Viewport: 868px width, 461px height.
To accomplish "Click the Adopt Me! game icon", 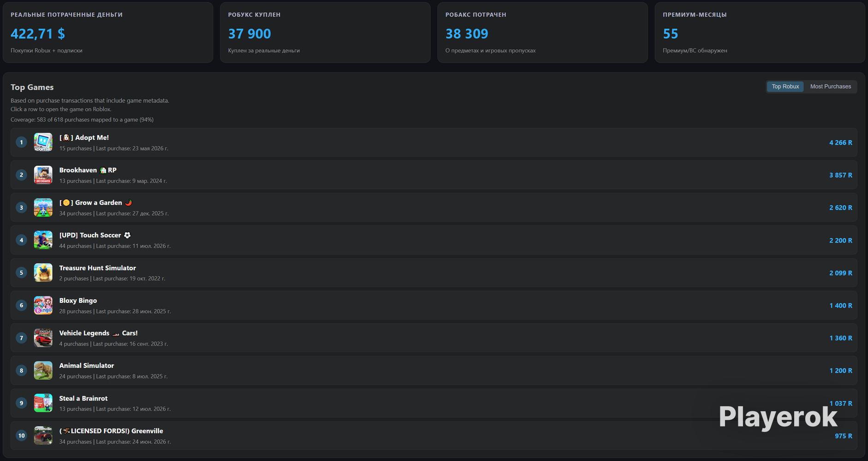I will 43,142.
